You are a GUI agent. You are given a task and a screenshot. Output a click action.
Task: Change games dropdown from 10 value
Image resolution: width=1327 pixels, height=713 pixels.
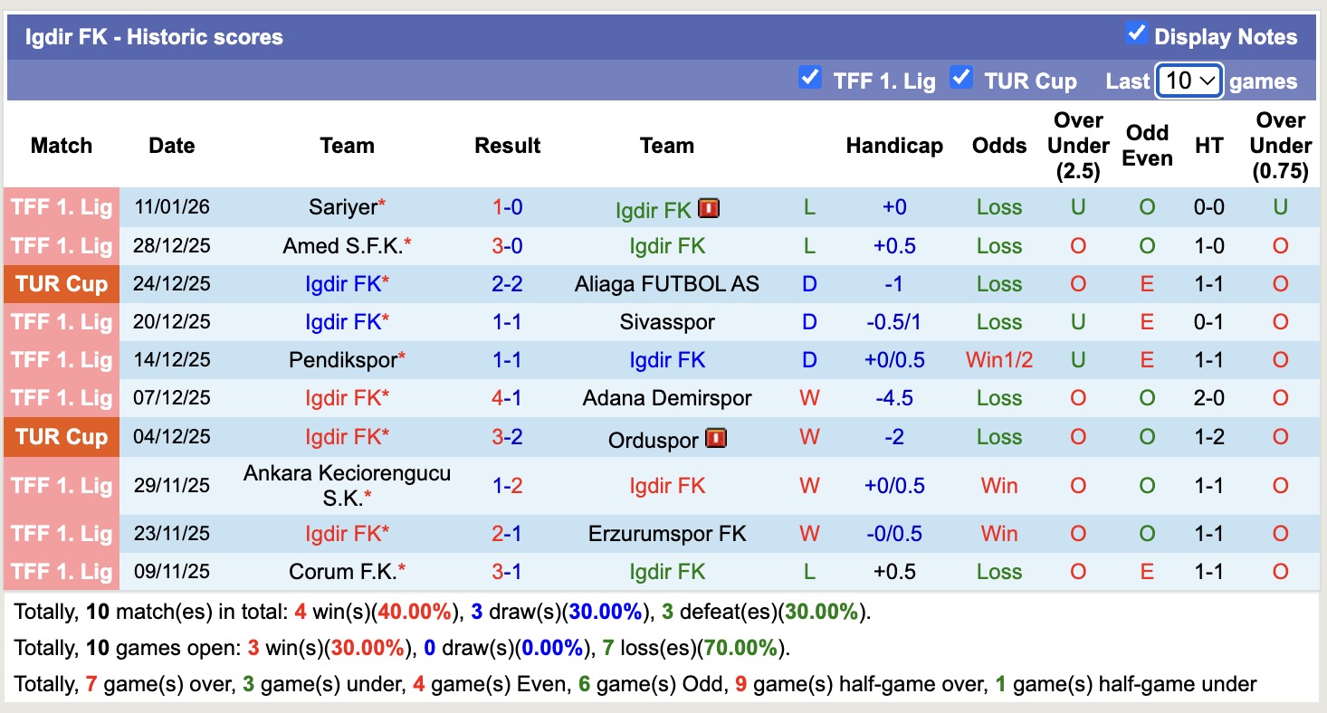(1189, 81)
